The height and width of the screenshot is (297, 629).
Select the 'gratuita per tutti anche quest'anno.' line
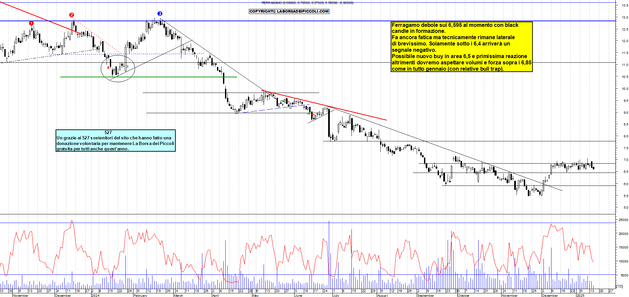[93, 149]
